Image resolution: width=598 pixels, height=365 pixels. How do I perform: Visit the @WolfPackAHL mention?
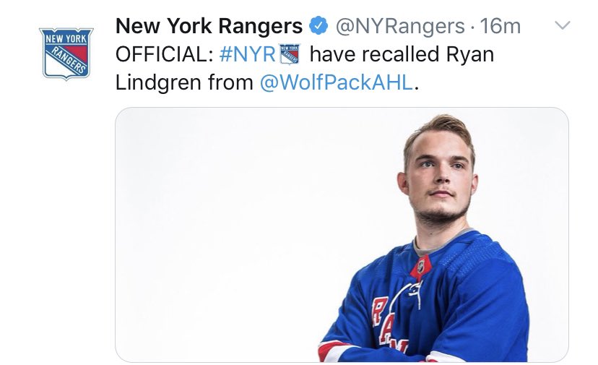[x=337, y=83]
